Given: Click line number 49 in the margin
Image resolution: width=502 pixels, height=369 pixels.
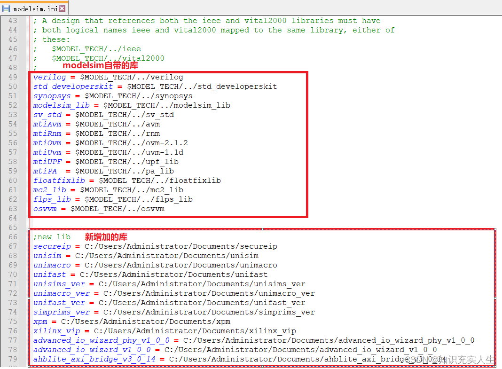Looking at the screenshot, I should point(13,77).
